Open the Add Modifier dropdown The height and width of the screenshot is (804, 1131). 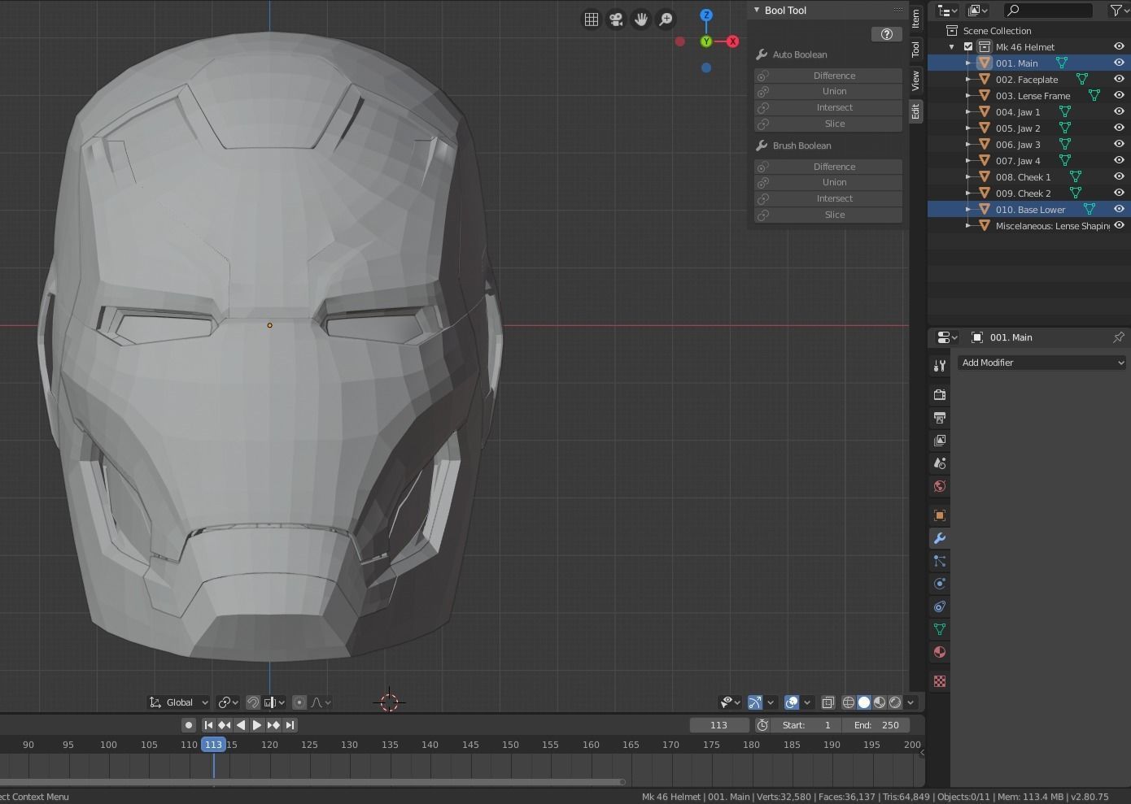coord(1041,363)
